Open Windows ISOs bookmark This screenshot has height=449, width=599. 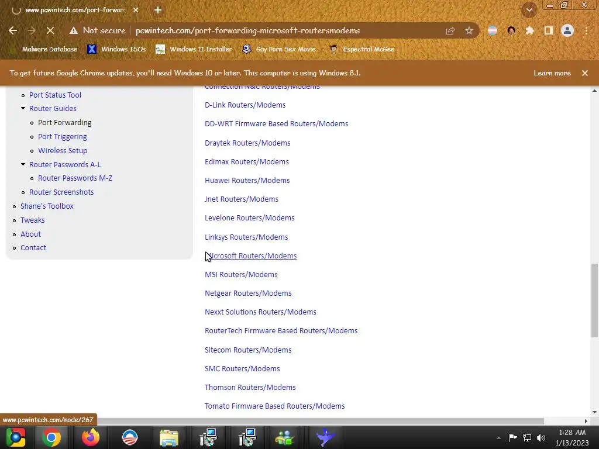pos(116,49)
